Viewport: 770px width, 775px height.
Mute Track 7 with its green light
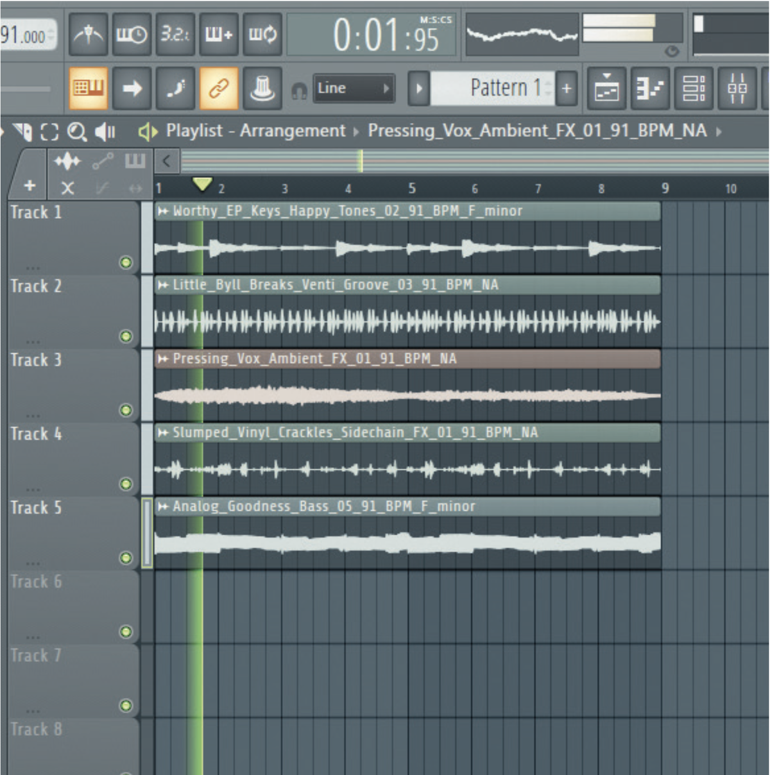point(126,706)
